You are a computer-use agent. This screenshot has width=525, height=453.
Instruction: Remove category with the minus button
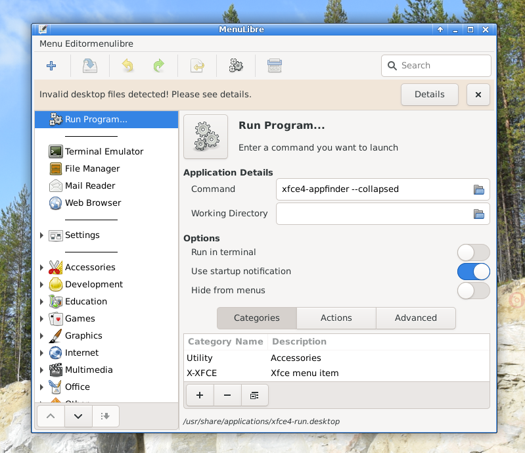pos(227,395)
